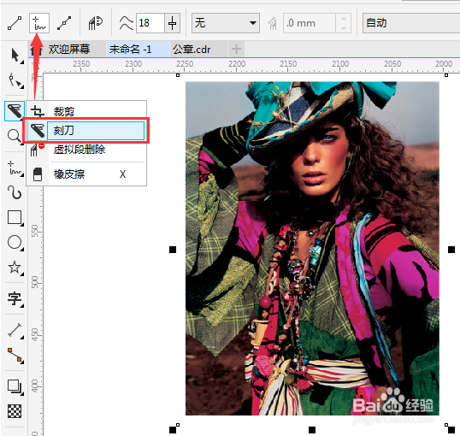
Task: Select the Connector tool
Action: pyautogui.click(x=15, y=356)
